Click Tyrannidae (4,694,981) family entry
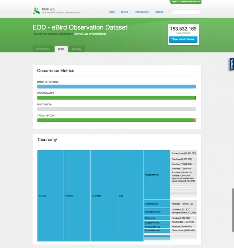The height and width of the screenshot is (248, 234). tap(183, 178)
